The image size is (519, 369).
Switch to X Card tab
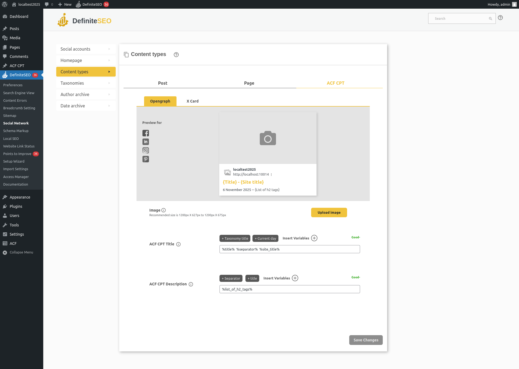point(192,101)
